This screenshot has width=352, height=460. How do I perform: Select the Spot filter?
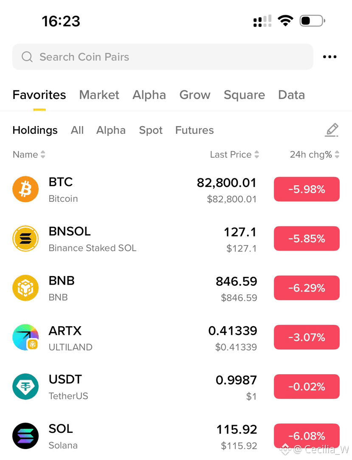pyautogui.click(x=151, y=130)
